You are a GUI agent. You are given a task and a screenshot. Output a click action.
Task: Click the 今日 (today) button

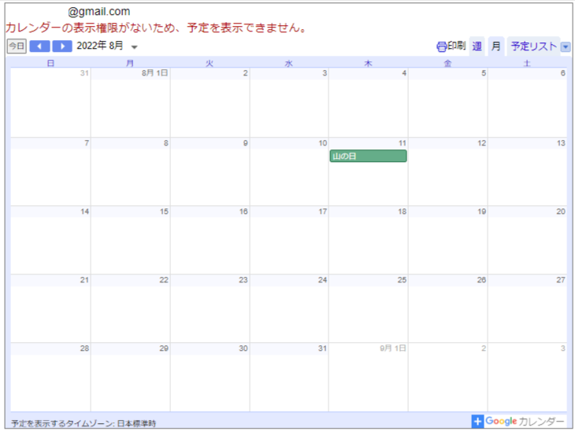[17, 46]
